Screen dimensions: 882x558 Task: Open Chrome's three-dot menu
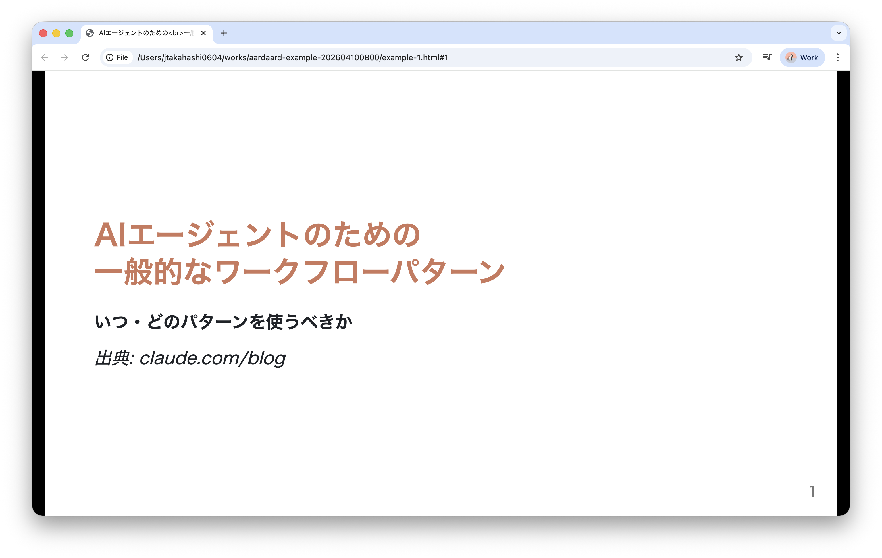coord(837,57)
